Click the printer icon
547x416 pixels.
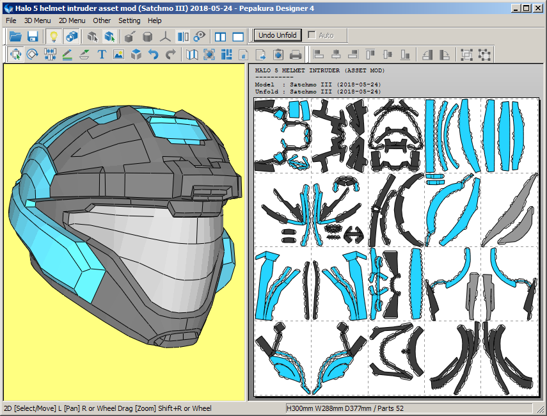pyautogui.click(x=296, y=55)
